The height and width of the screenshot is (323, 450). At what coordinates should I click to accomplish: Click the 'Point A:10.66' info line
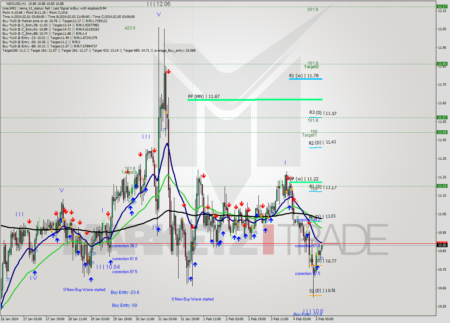click(12, 12)
